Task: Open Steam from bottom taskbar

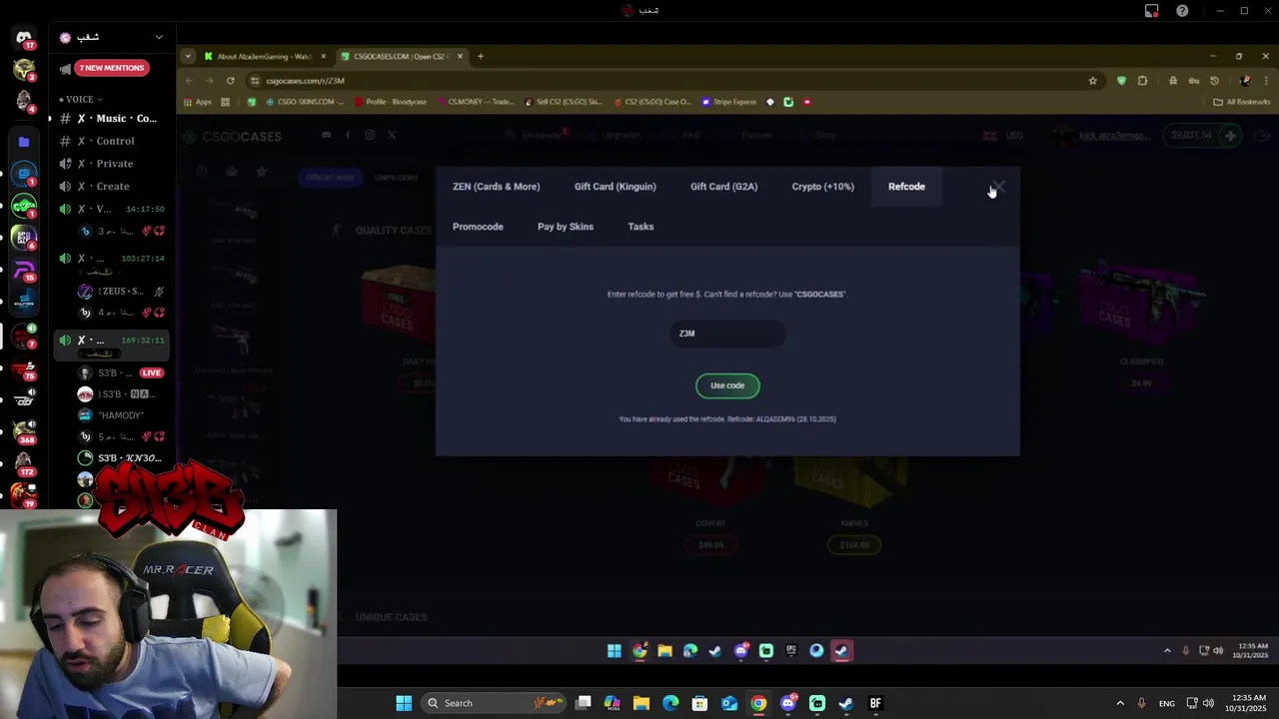Action: [846, 703]
